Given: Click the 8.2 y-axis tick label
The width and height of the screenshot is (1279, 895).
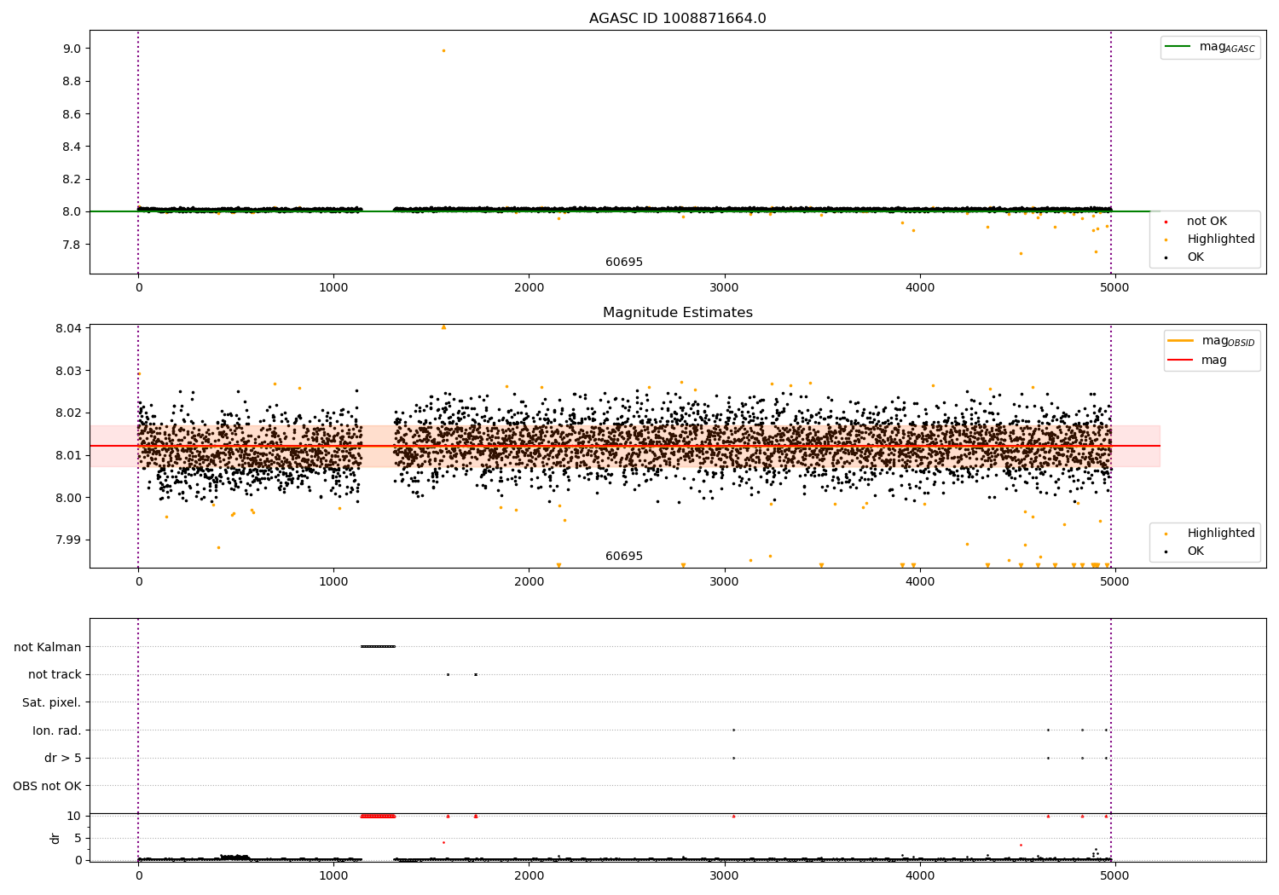Looking at the screenshot, I should point(72,179).
